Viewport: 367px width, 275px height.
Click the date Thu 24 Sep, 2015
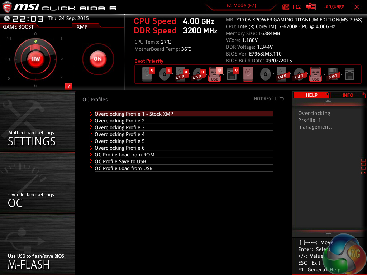(68, 18)
